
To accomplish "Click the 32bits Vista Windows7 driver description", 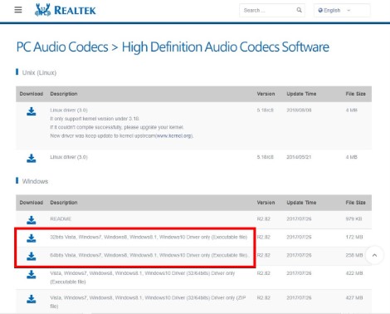I will [x=149, y=237].
